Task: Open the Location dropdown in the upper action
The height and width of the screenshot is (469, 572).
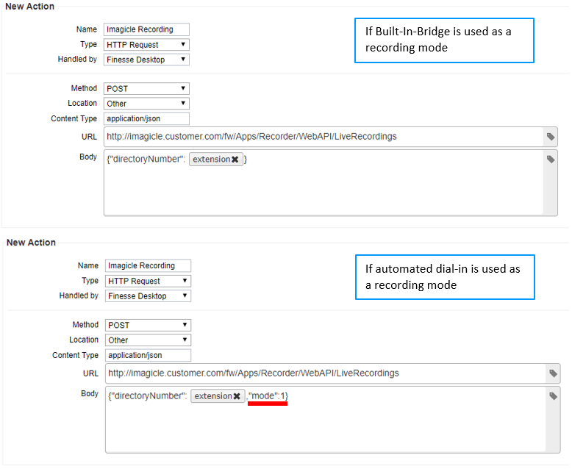Action: tap(146, 104)
